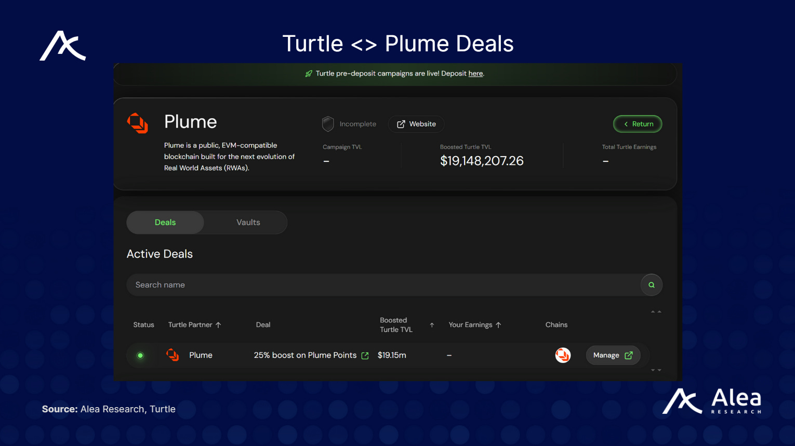Click the shield icon beside Incomplete status

point(328,124)
